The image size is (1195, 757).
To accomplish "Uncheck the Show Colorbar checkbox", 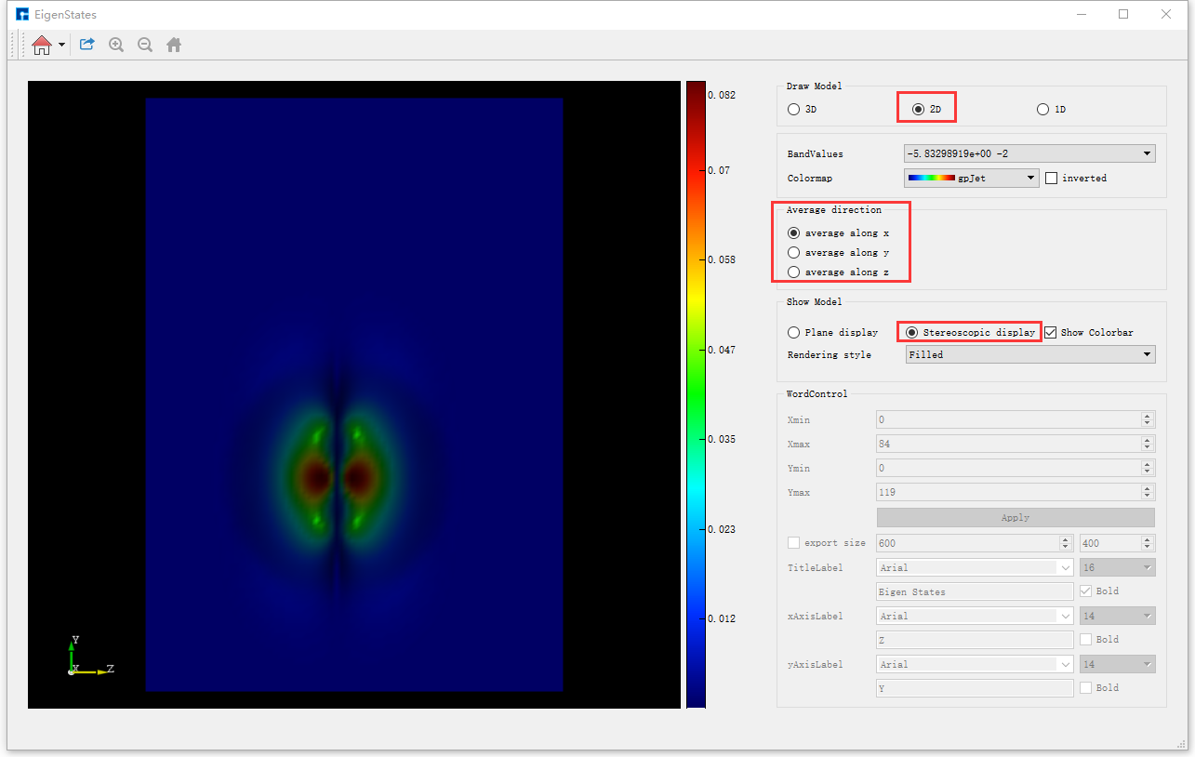I will click(1051, 332).
